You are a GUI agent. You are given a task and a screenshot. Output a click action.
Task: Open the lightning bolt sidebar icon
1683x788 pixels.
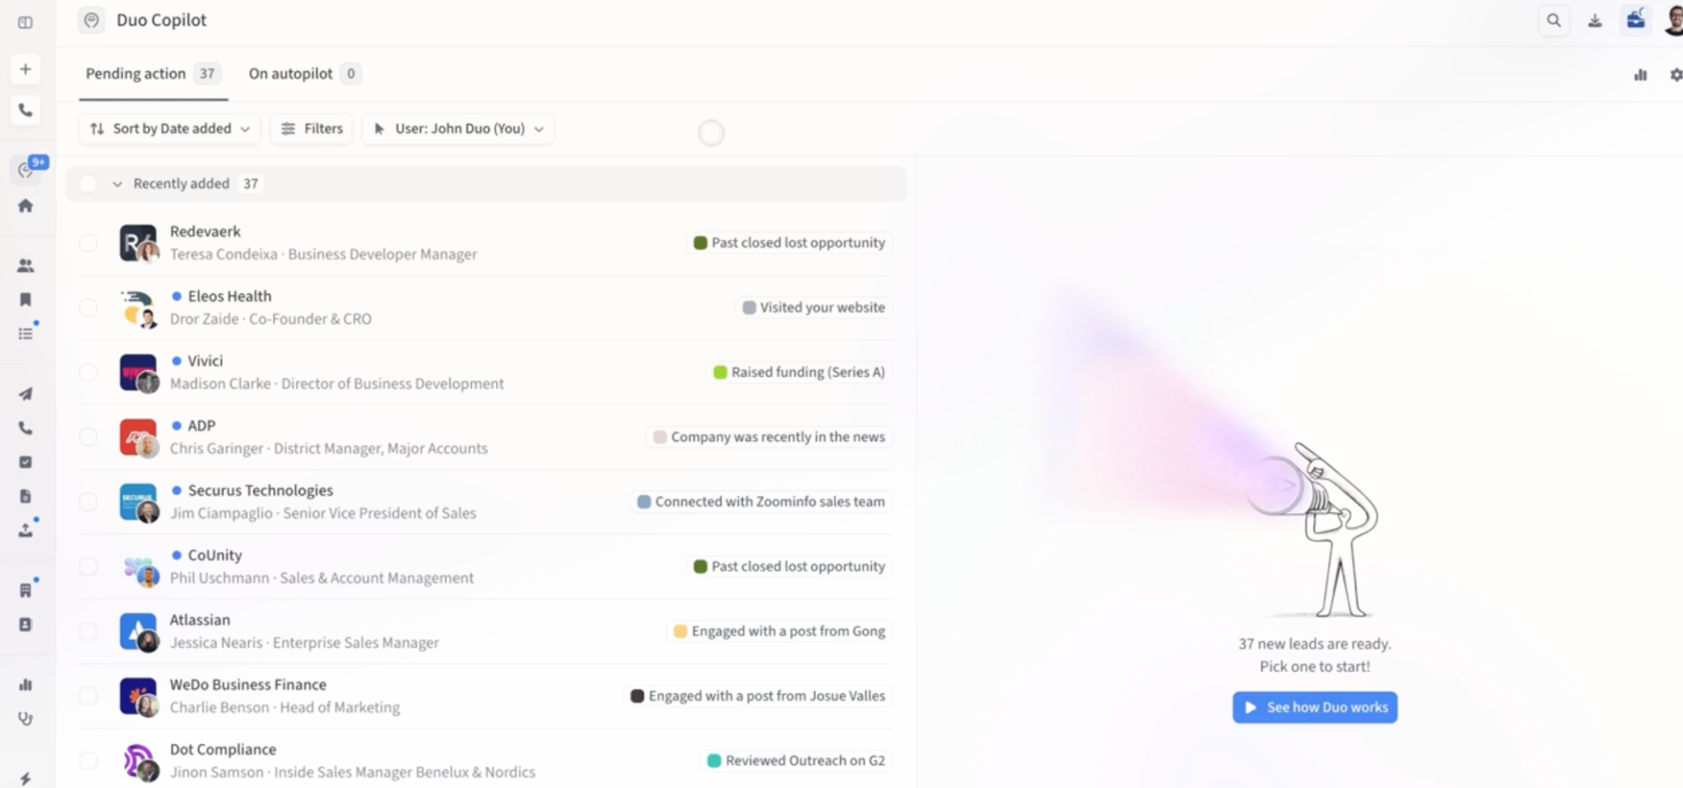coord(25,778)
